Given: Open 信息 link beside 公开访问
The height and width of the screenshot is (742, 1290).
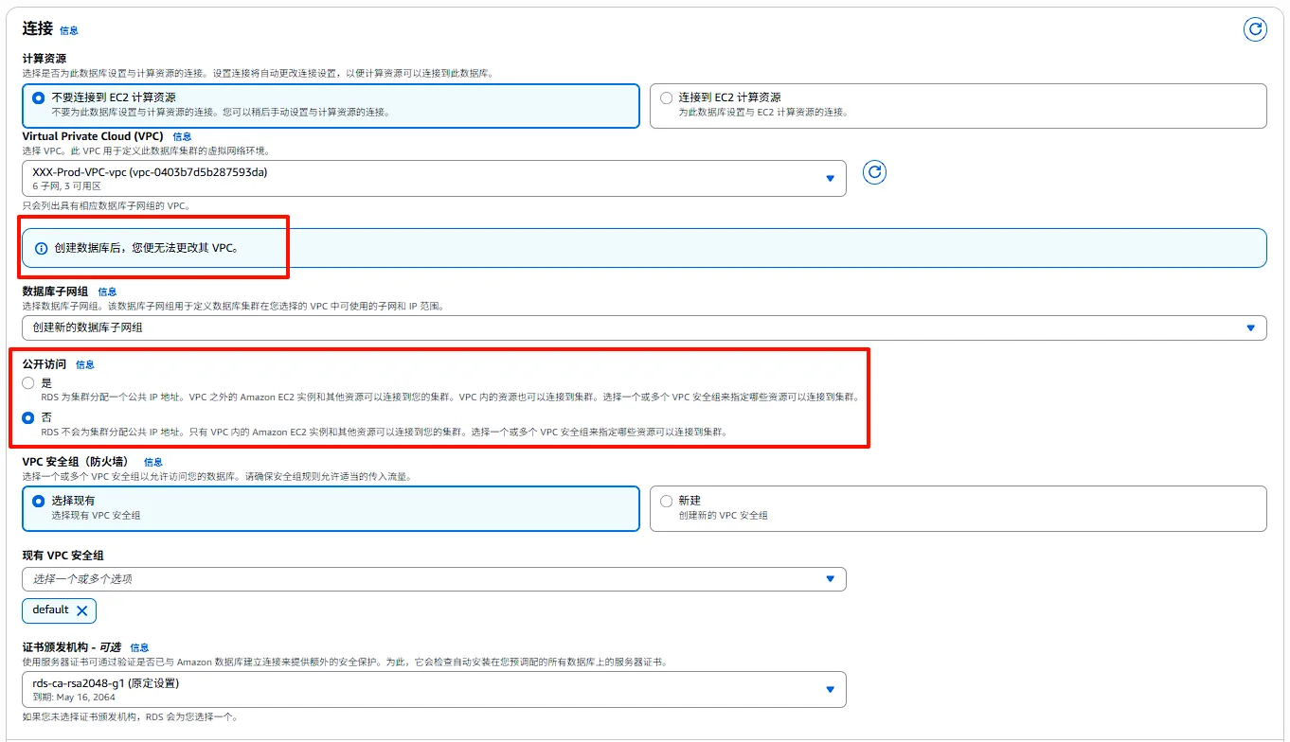Looking at the screenshot, I should (85, 365).
